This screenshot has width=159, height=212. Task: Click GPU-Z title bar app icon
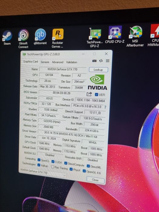click(x=24, y=54)
